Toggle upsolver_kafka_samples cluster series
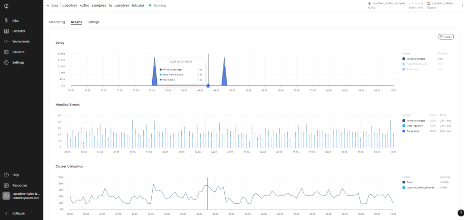This screenshot has width=464, height=220. 404,187
